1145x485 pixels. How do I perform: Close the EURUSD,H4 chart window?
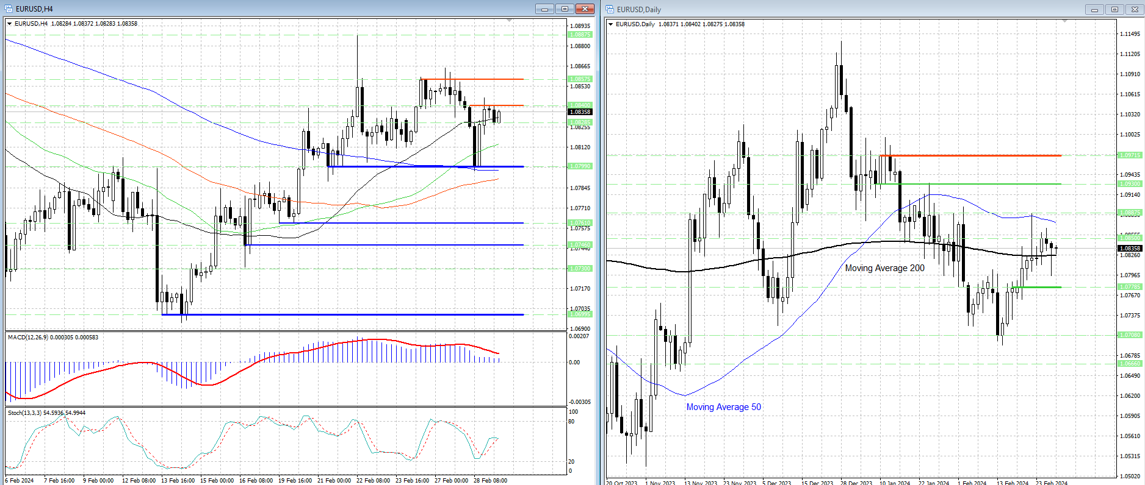point(585,9)
